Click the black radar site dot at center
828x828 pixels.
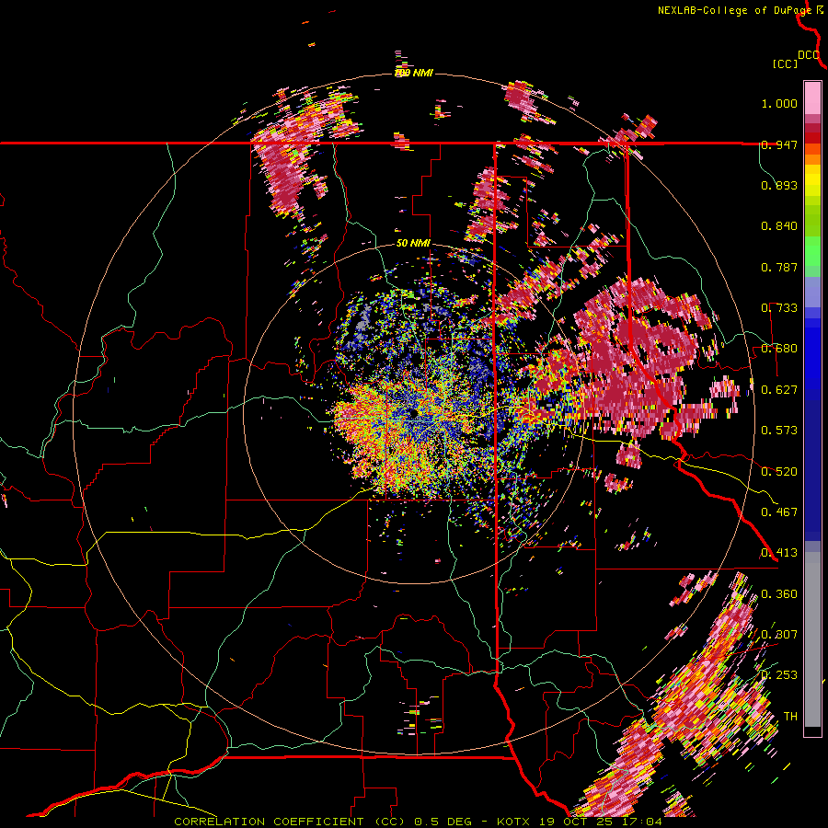coord(413,413)
